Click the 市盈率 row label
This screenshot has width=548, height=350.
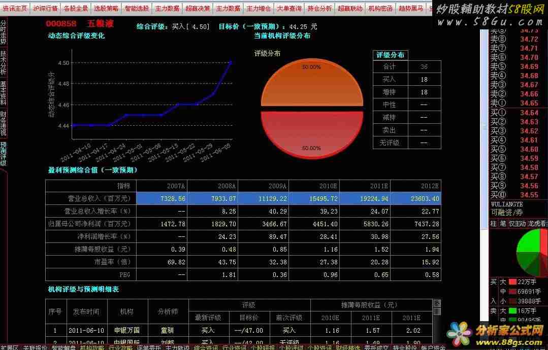coord(113,262)
